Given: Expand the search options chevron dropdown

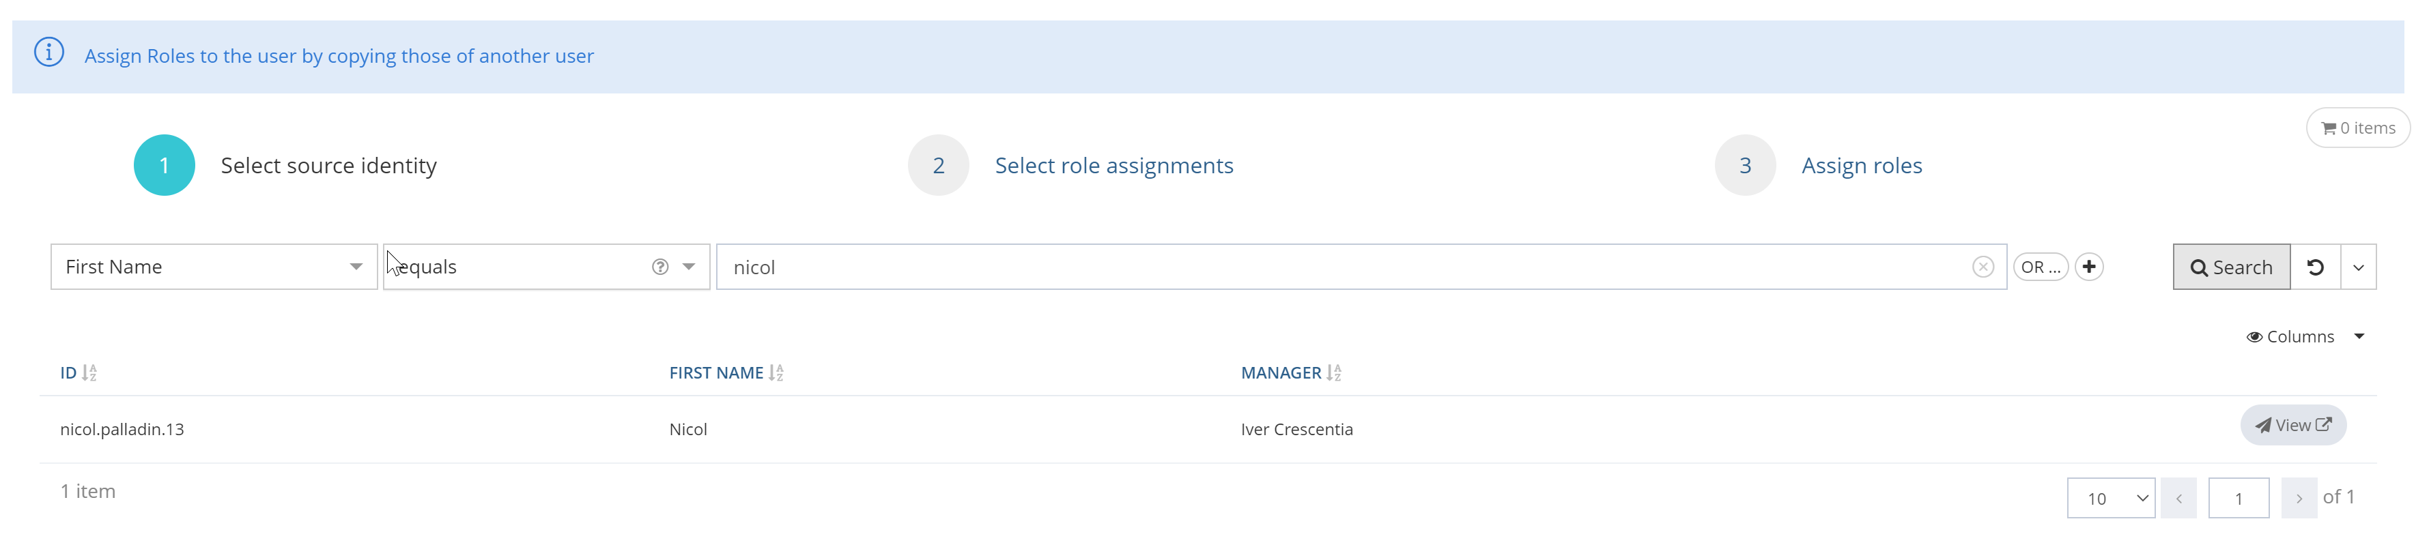Looking at the screenshot, I should click(x=2358, y=267).
